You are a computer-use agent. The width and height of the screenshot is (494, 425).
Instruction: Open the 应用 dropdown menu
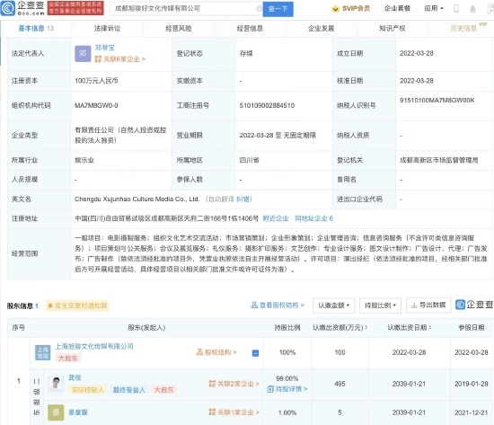click(434, 8)
